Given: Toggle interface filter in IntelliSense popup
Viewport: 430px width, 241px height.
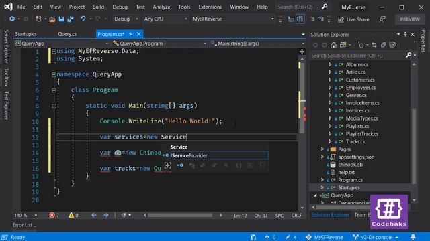Looking at the screenshot, I should tap(180, 165).
